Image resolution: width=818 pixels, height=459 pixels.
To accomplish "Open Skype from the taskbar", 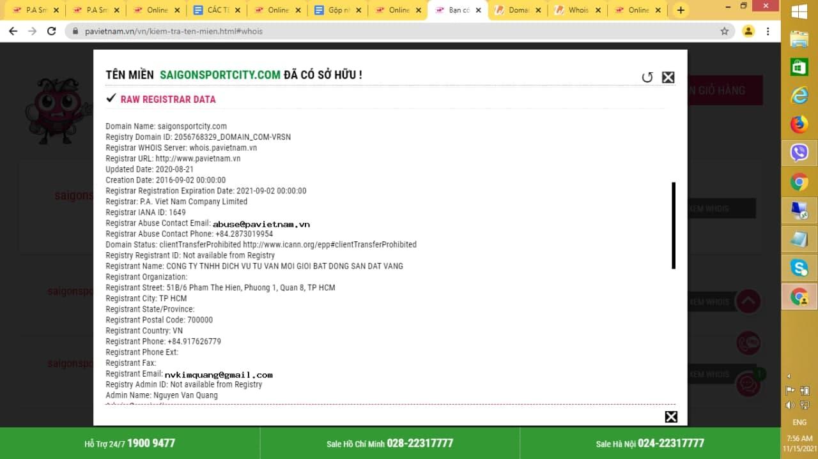I will [x=799, y=267].
